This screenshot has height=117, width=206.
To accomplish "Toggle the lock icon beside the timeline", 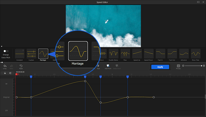I will point(5,73).
